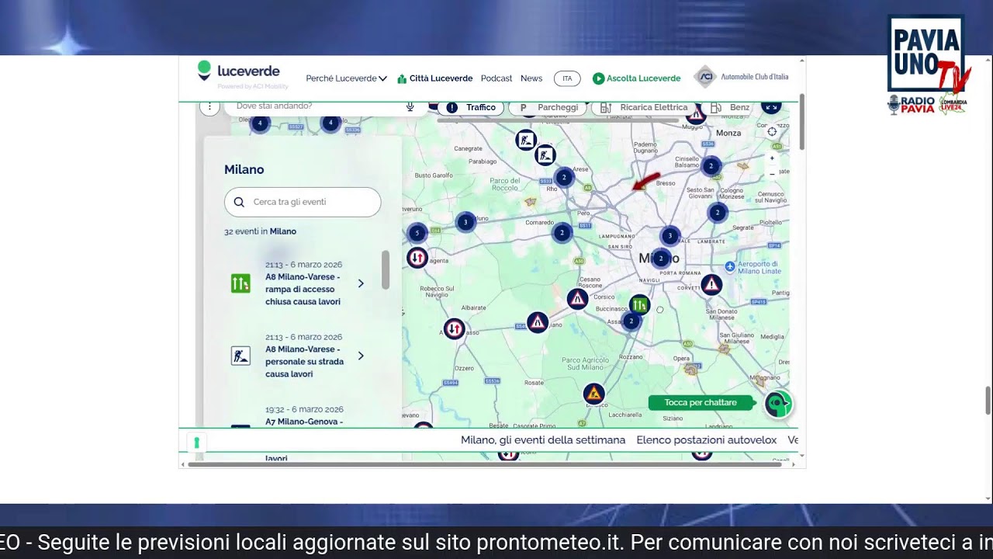This screenshot has height=559, width=993.
Task: Click Milano Linate airport icon
Action: coord(729,266)
